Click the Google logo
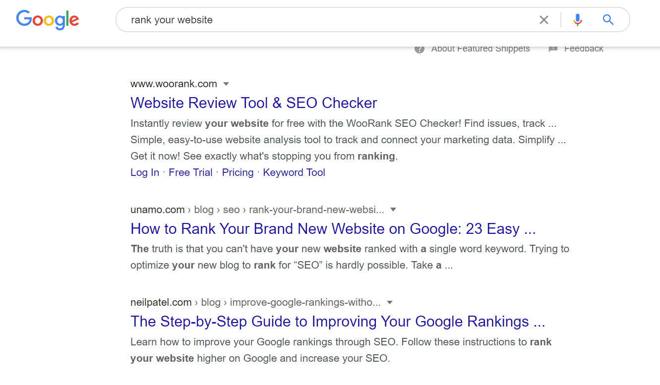The width and height of the screenshot is (660, 385). point(48,20)
